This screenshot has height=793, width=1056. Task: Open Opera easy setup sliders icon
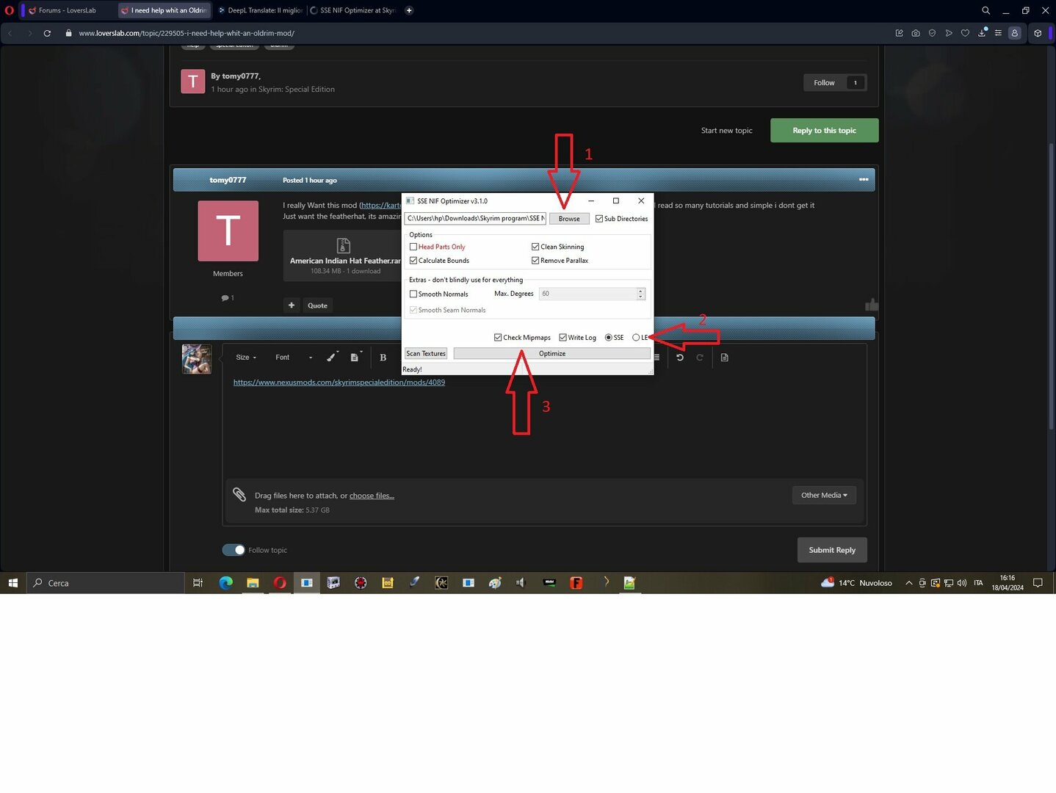pyautogui.click(x=998, y=33)
